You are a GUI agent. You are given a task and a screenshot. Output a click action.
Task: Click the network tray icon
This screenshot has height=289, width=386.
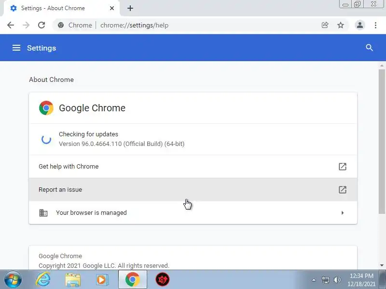point(325,280)
